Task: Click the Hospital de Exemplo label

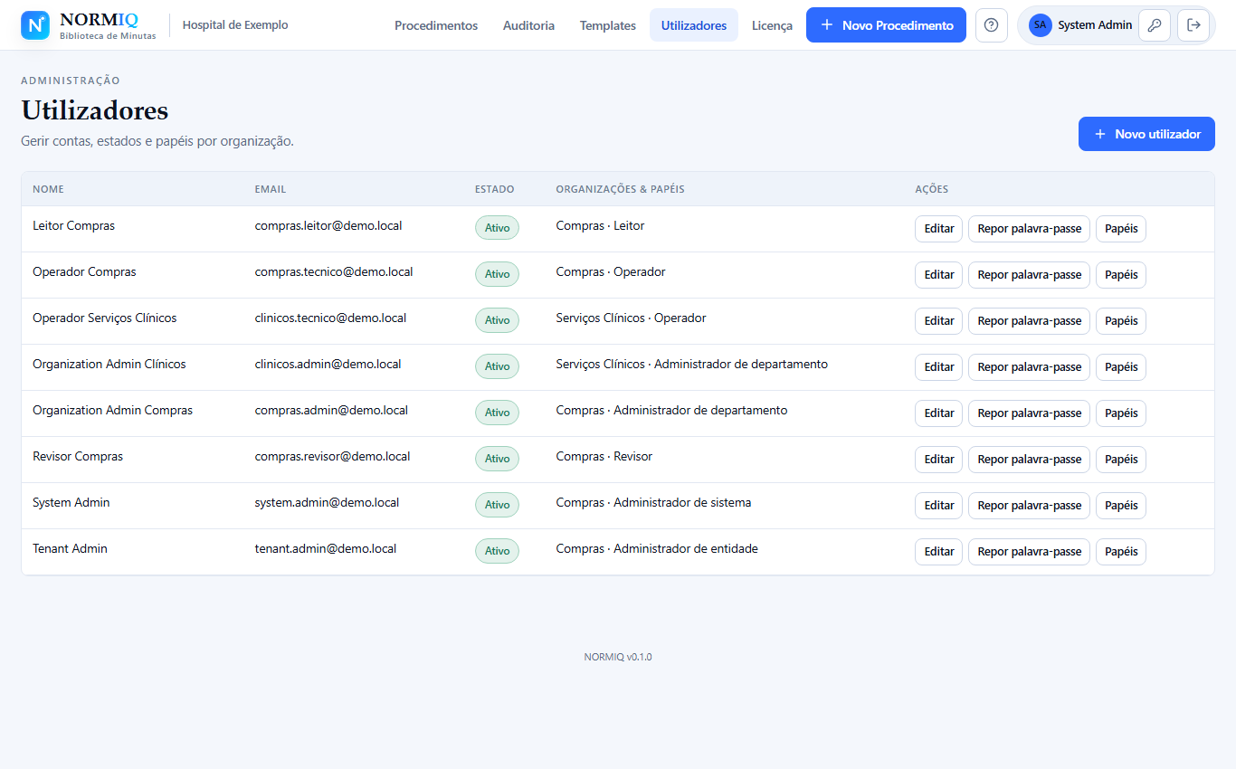Action: click(x=235, y=25)
